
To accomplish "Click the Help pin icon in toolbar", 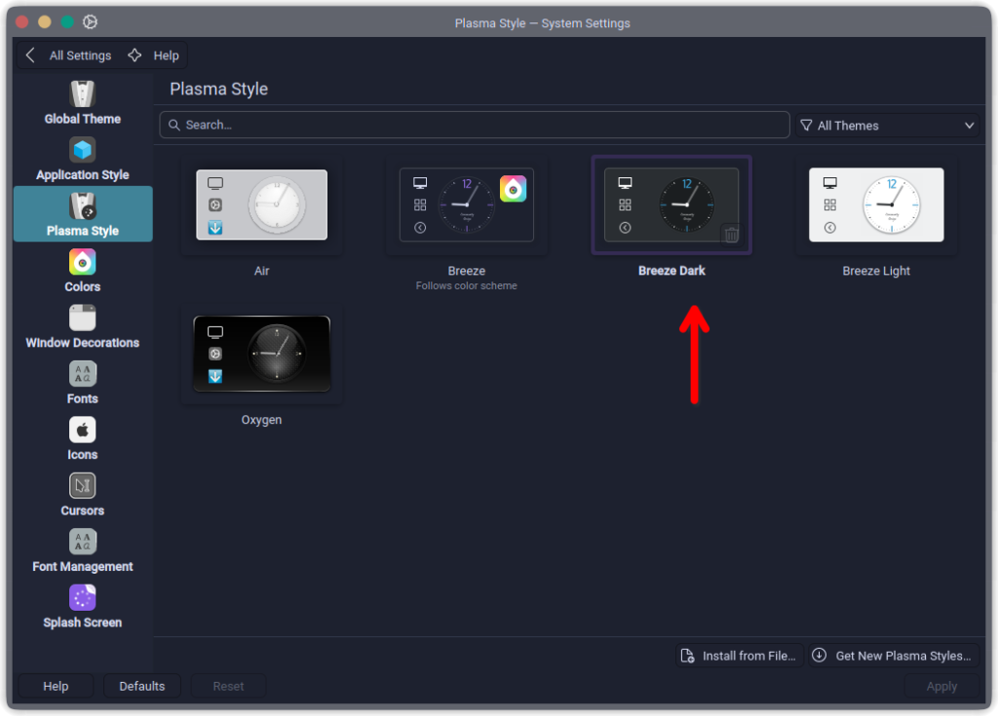I will point(134,56).
